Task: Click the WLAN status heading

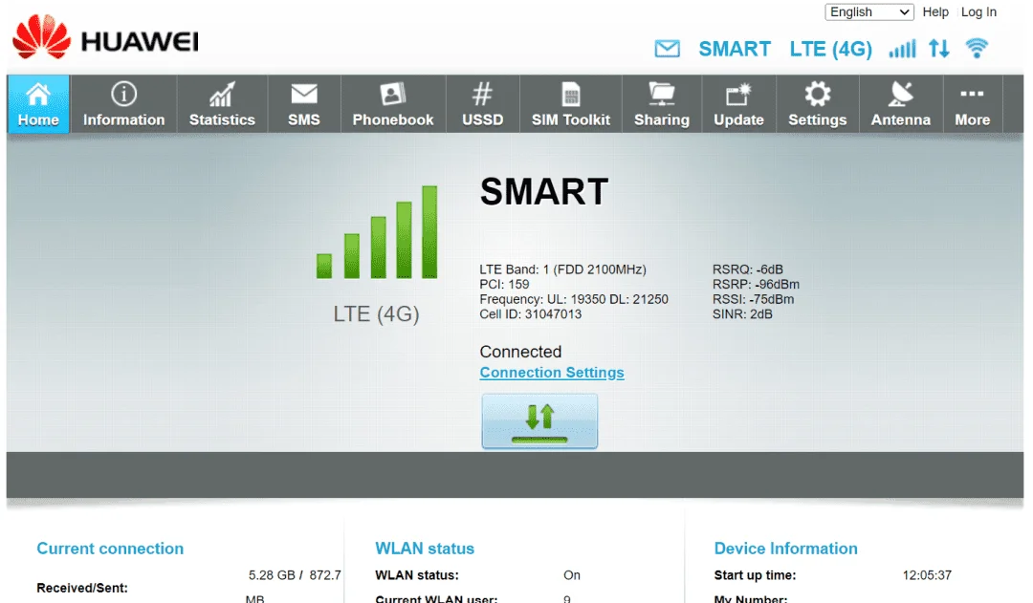Action: click(x=425, y=549)
